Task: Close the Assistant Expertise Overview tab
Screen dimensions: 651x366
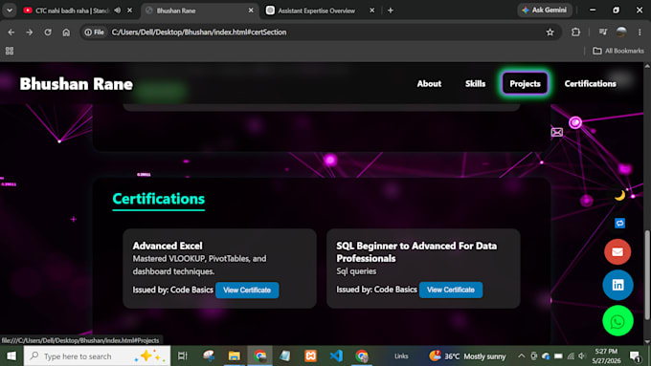Action: (372, 11)
